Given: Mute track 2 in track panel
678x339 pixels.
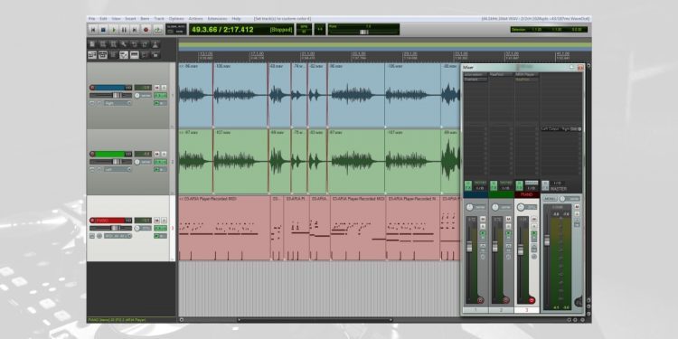Looking at the screenshot, I should pos(157,154).
